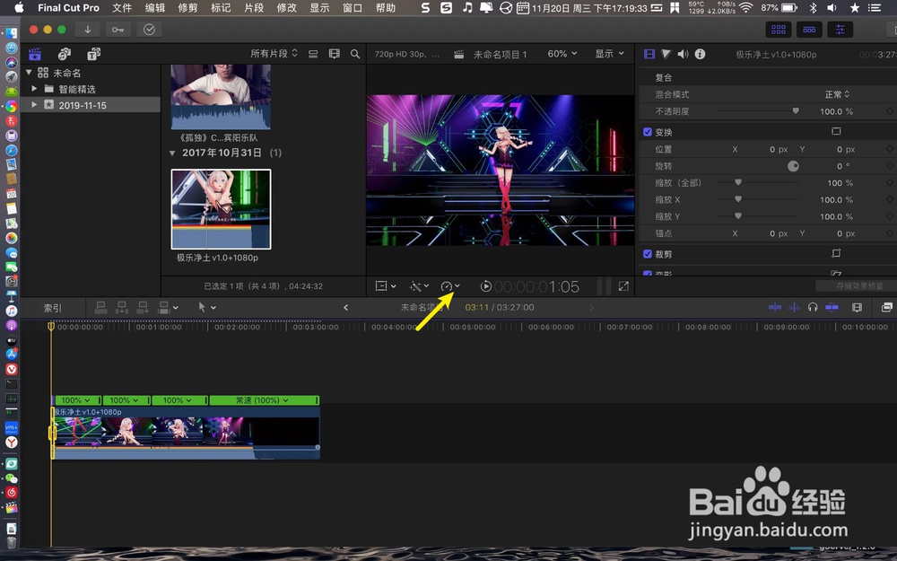Open the 修改 menu
897x561 pixels.
pos(287,8)
